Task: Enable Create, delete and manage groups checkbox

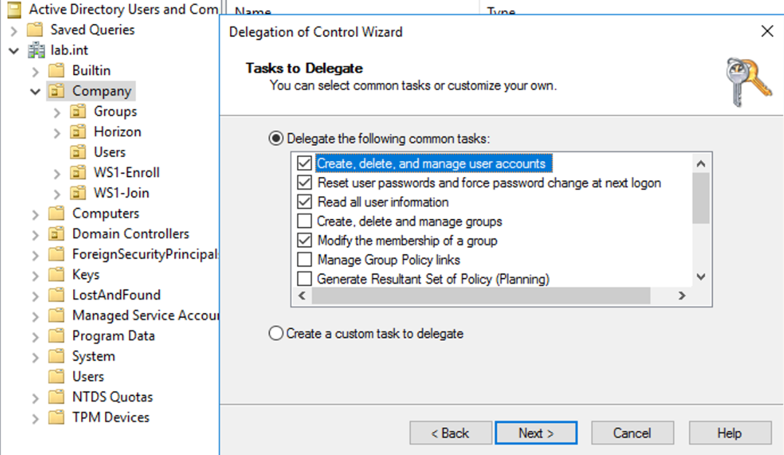Action: pos(304,221)
